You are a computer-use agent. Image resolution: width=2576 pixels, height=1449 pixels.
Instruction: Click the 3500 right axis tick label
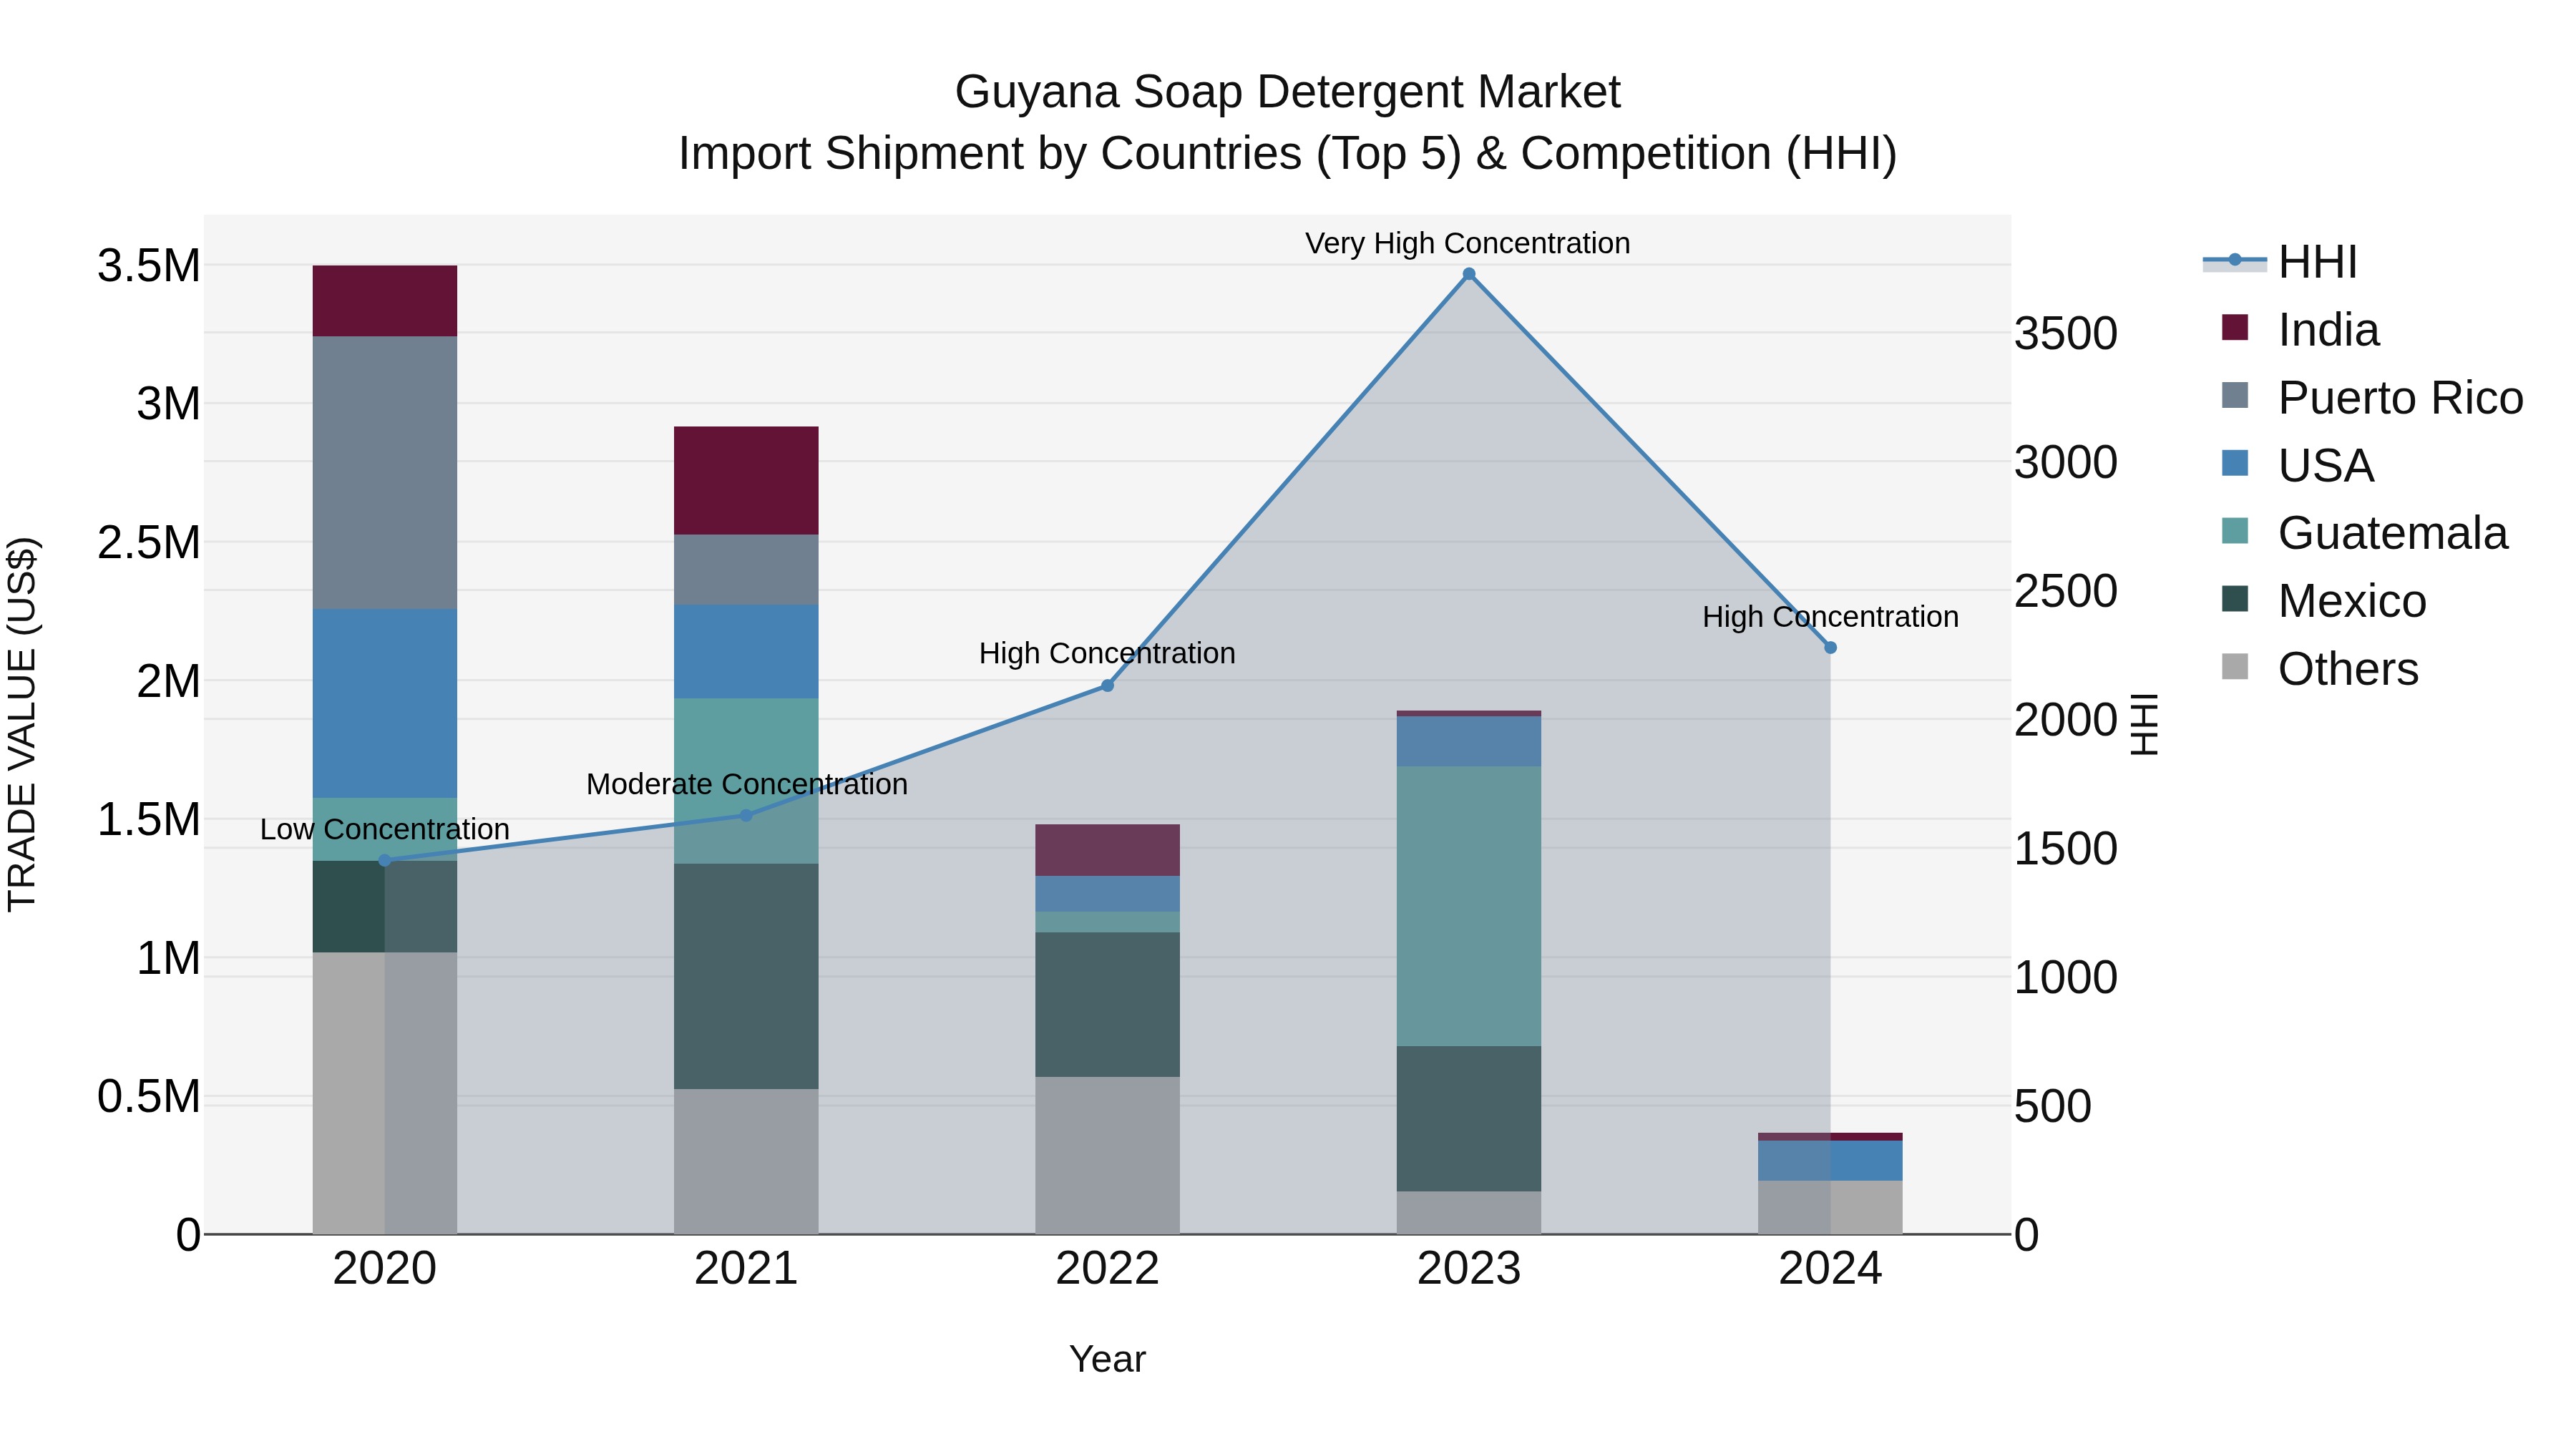[x=2066, y=334]
